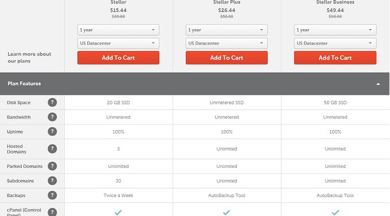Click the Twice a Week backups cell
This screenshot has height=216, width=390.
(x=118, y=195)
